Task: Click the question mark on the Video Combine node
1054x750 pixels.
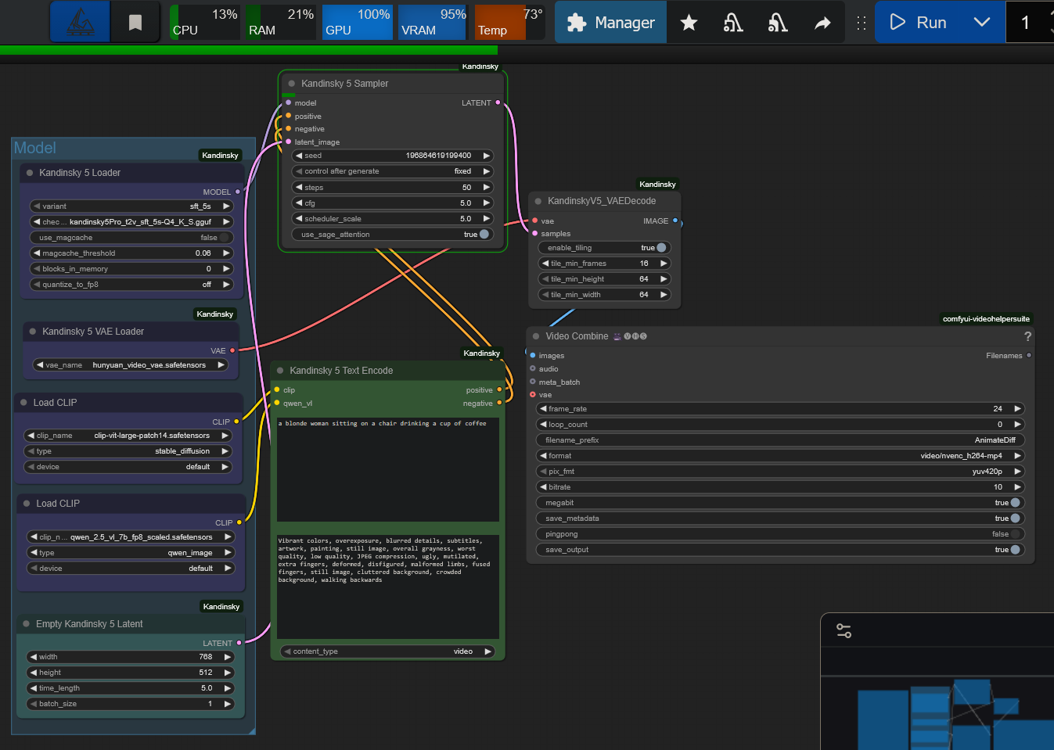Action: click(x=1027, y=336)
